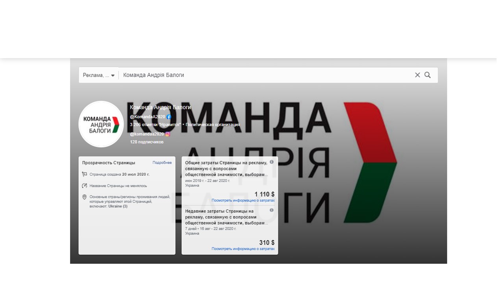Viewport: 504px width, 283px height.
Task: Clear the search field with X icon
Action: [x=417, y=75]
